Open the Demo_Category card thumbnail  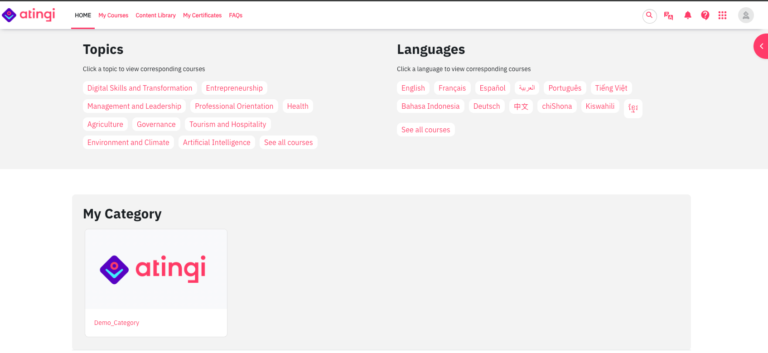[x=156, y=269]
